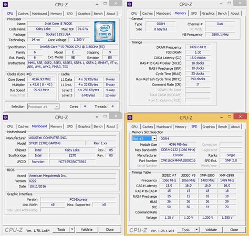Click Manufacturer field ASUSTeK COMPUTER INC.
The image size is (249, 236).
pyautogui.click(x=72, y=138)
